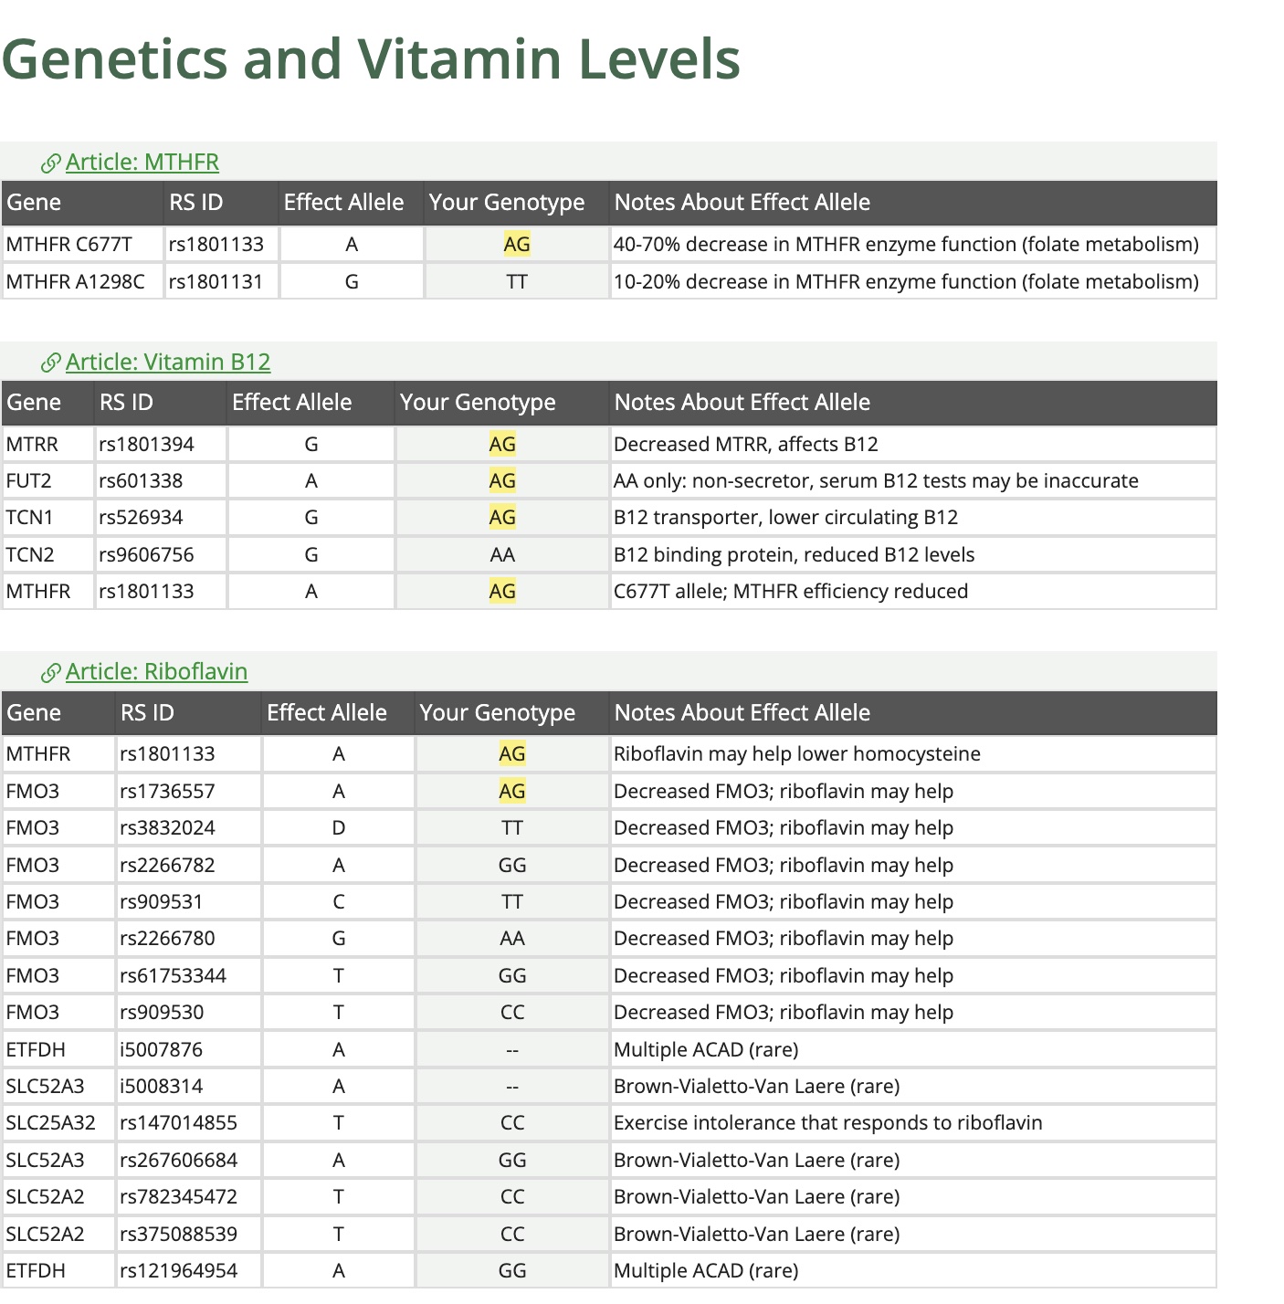Select the 'Exercise intolerance that responds to riboflavin' note

(827, 1122)
